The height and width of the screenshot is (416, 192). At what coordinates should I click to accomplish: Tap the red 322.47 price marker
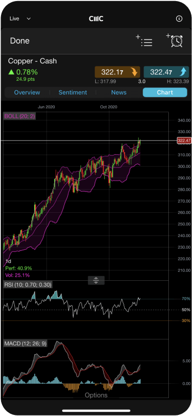(184, 140)
